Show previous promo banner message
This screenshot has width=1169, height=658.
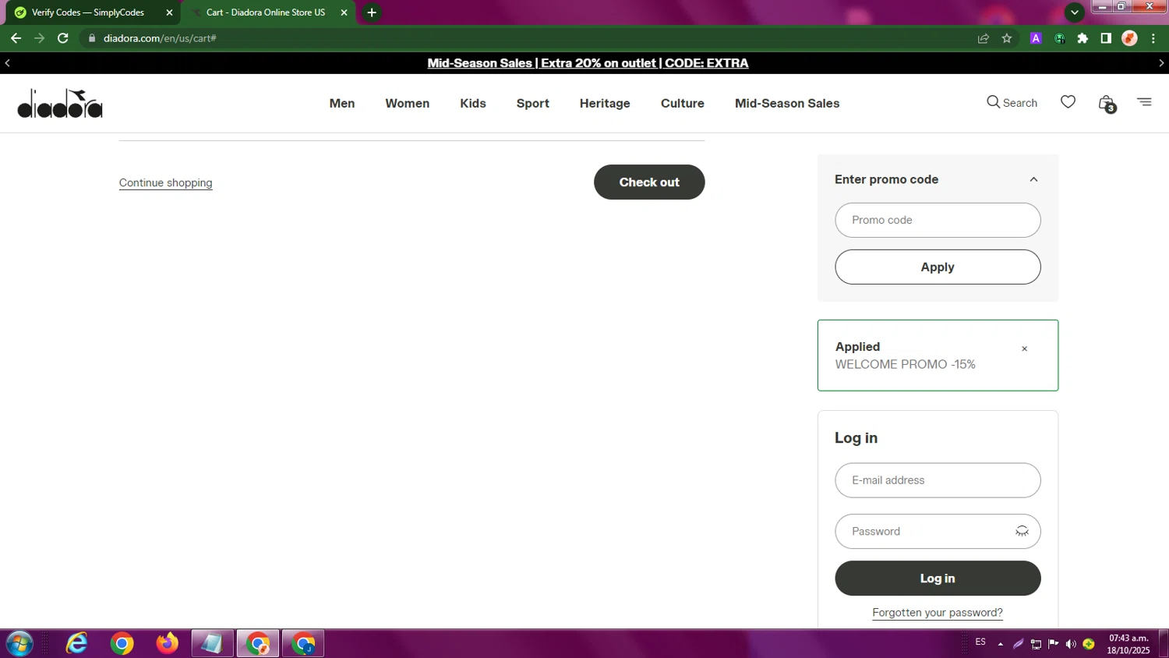[8, 63]
